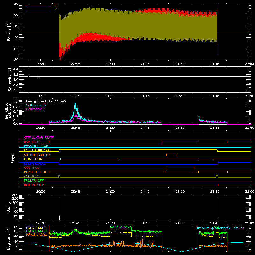
Task: Click the 22:00 time label under the Pointing plot
Action: 250,64
